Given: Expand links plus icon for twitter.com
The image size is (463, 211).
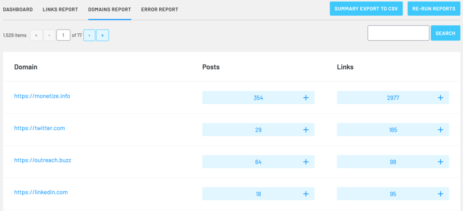Looking at the screenshot, I should point(441,130).
